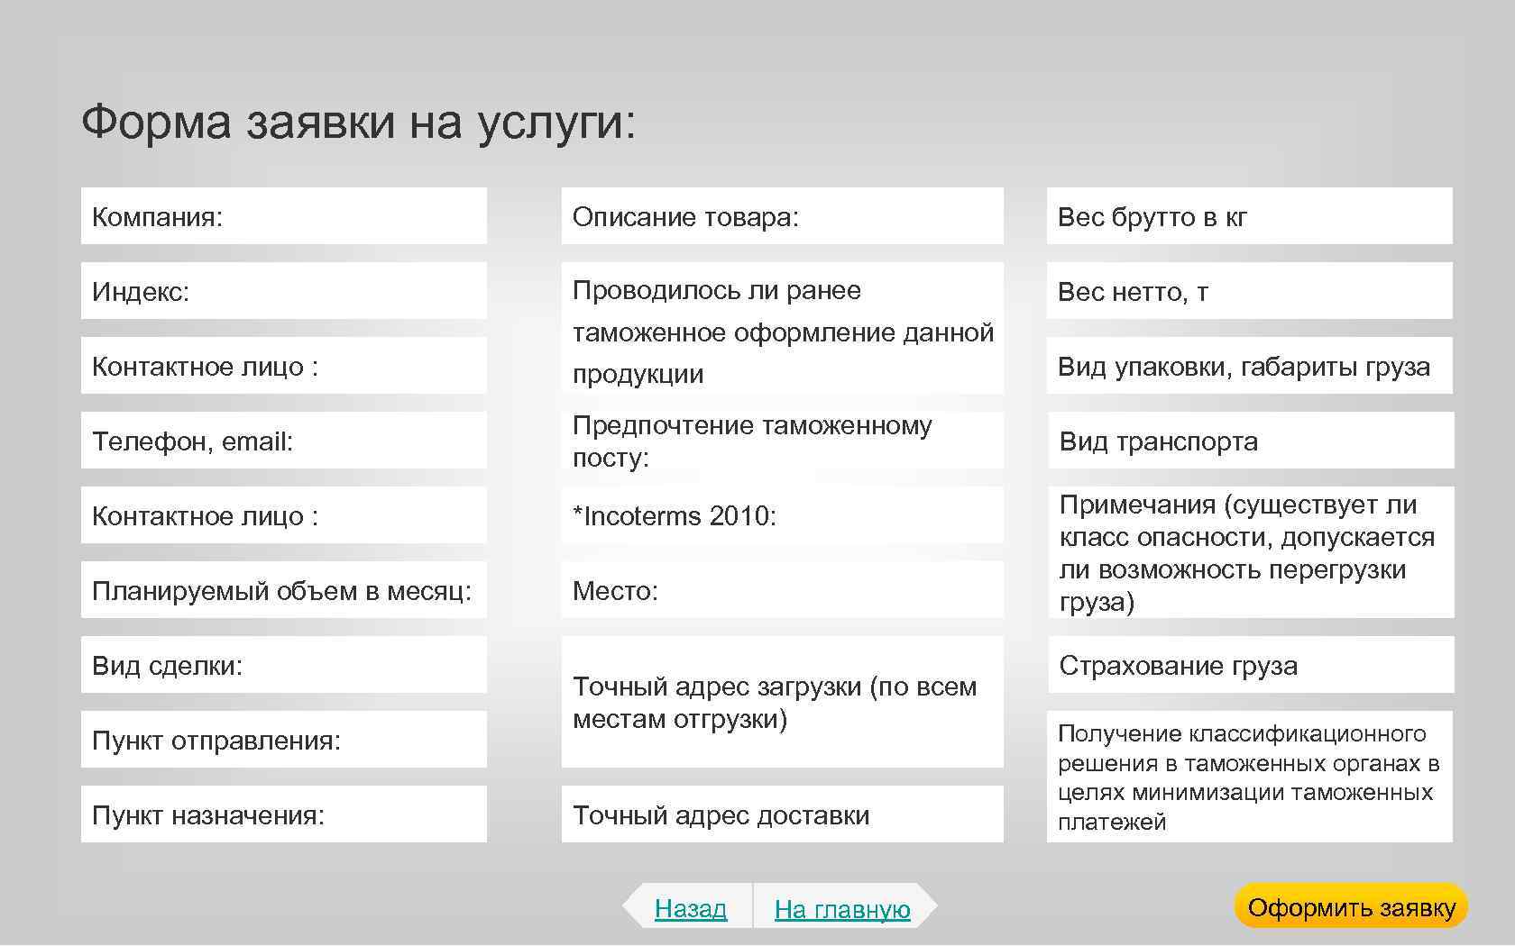Viewport: 1515px width, 946px height.
Task: Select the Планируемый объем в месяц field
Action: (x=283, y=590)
